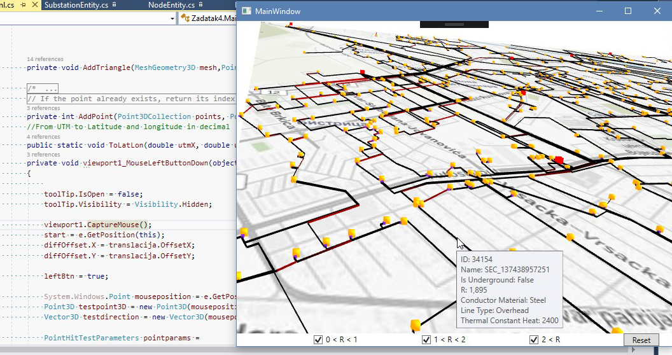
Task: Minimize the MainWindow application window
Action: tap(598, 11)
